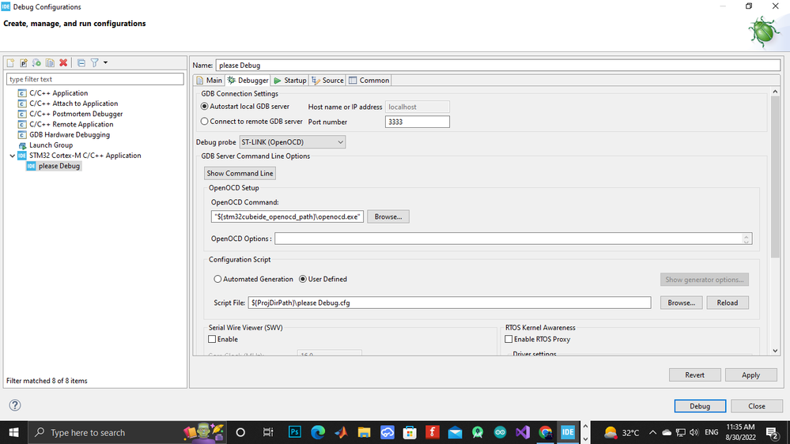
Task: Open Arduino IDE from taskbar
Action: (500, 432)
